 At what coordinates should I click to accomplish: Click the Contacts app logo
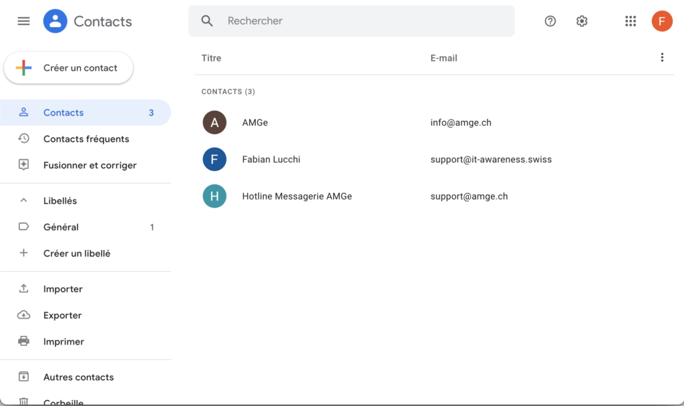55,21
